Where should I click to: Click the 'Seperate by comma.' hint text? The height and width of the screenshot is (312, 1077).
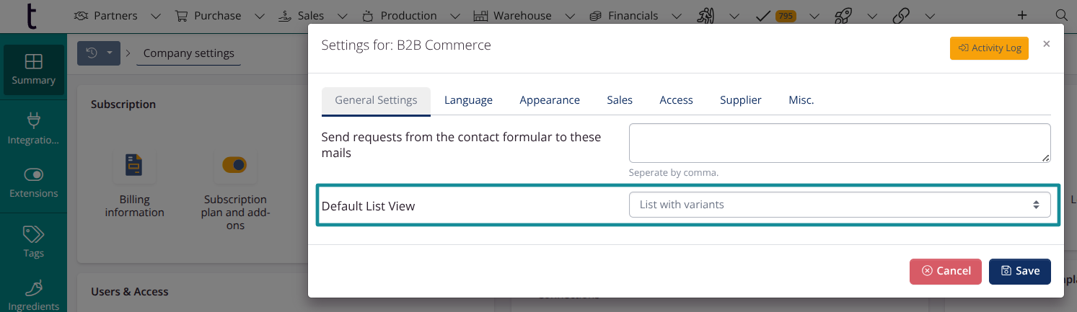(x=674, y=173)
